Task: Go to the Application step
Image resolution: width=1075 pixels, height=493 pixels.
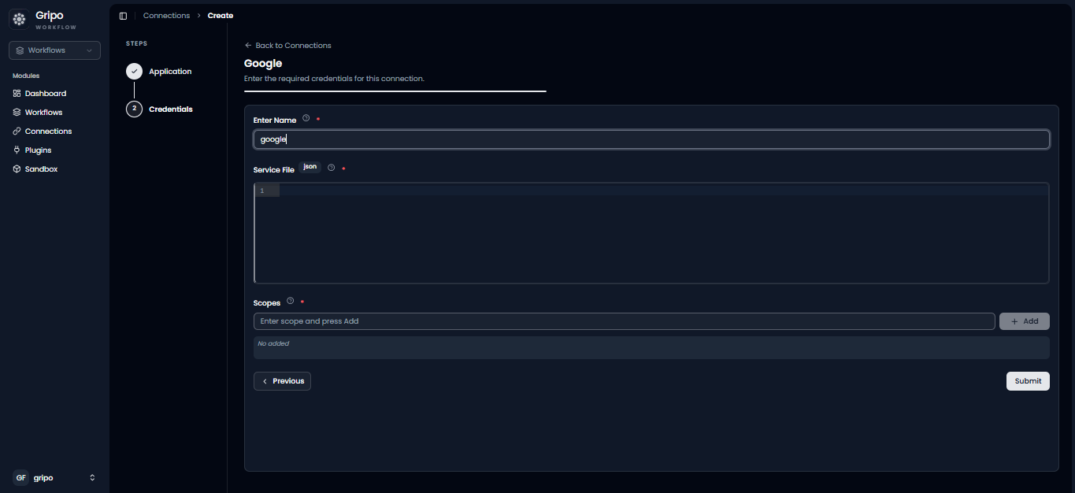Action: [170, 72]
